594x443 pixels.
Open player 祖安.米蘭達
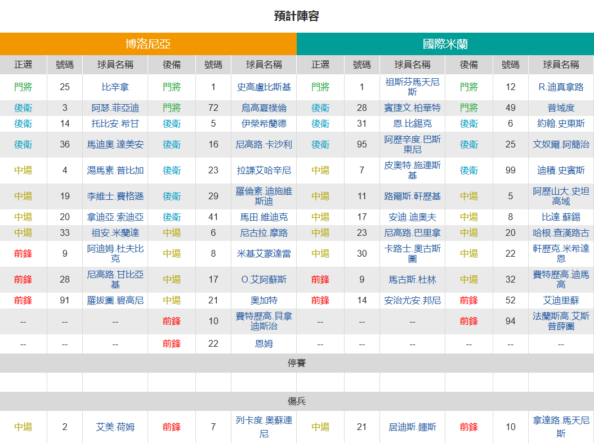(x=115, y=233)
